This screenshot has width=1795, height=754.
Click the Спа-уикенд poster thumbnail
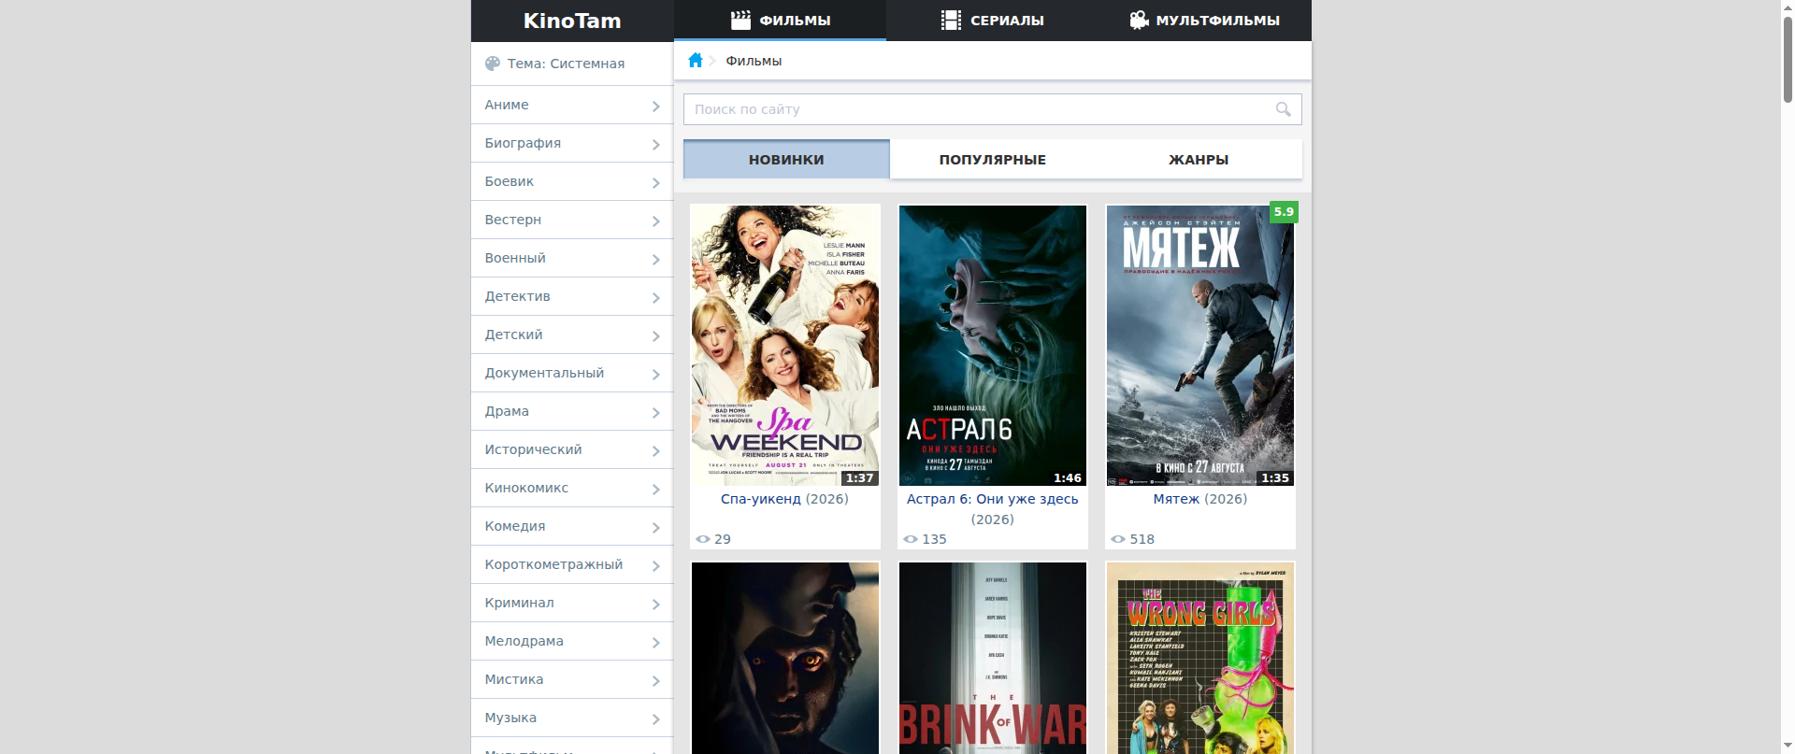click(785, 346)
